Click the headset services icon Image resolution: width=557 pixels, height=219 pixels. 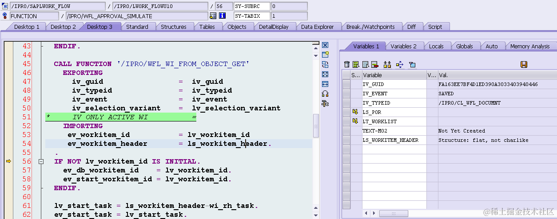[325, 94]
